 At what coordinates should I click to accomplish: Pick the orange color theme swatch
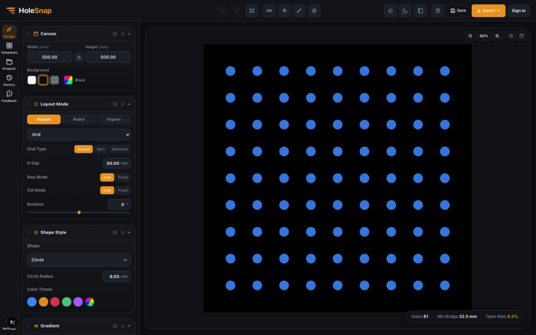tap(43, 302)
